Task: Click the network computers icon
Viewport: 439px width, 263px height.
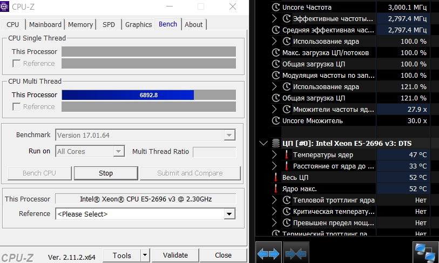Action: (x=425, y=253)
